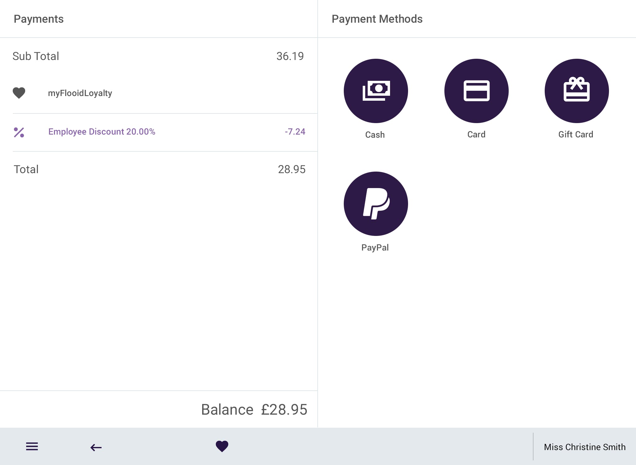
Task: Click the percent icon for Employee Discount
Action: pyautogui.click(x=19, y=132)
